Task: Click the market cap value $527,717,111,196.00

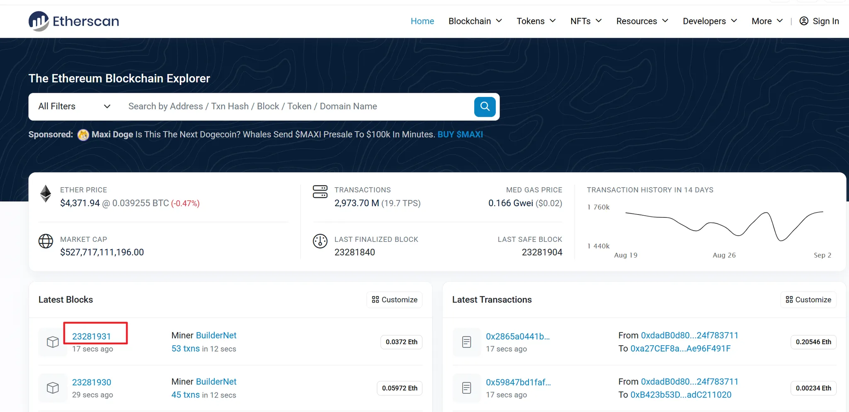Action: click(102, 252)
